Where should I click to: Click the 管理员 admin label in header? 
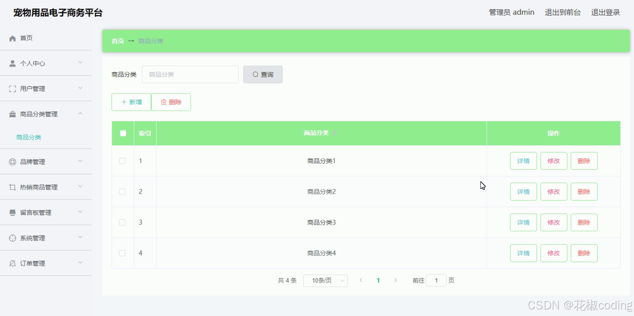click(511, 12)
